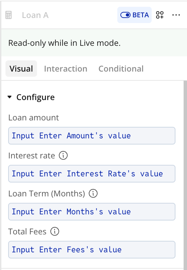Open the Conditional tab

tap(121, 69)
